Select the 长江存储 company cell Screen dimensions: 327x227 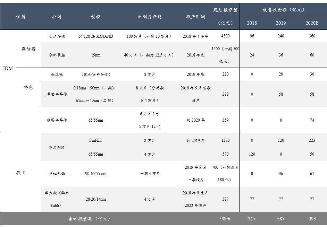[57, 36]
